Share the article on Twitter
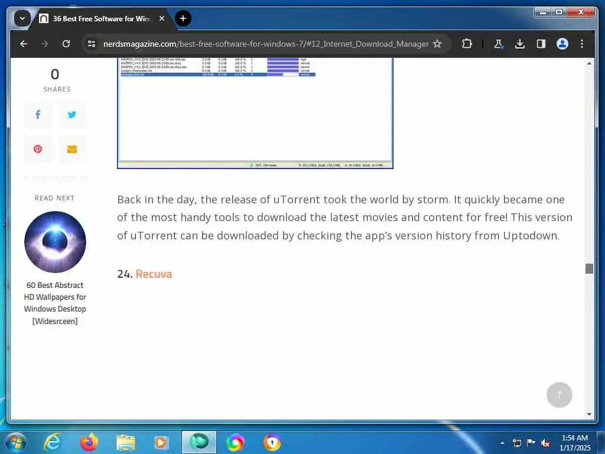 pos(72,115)
